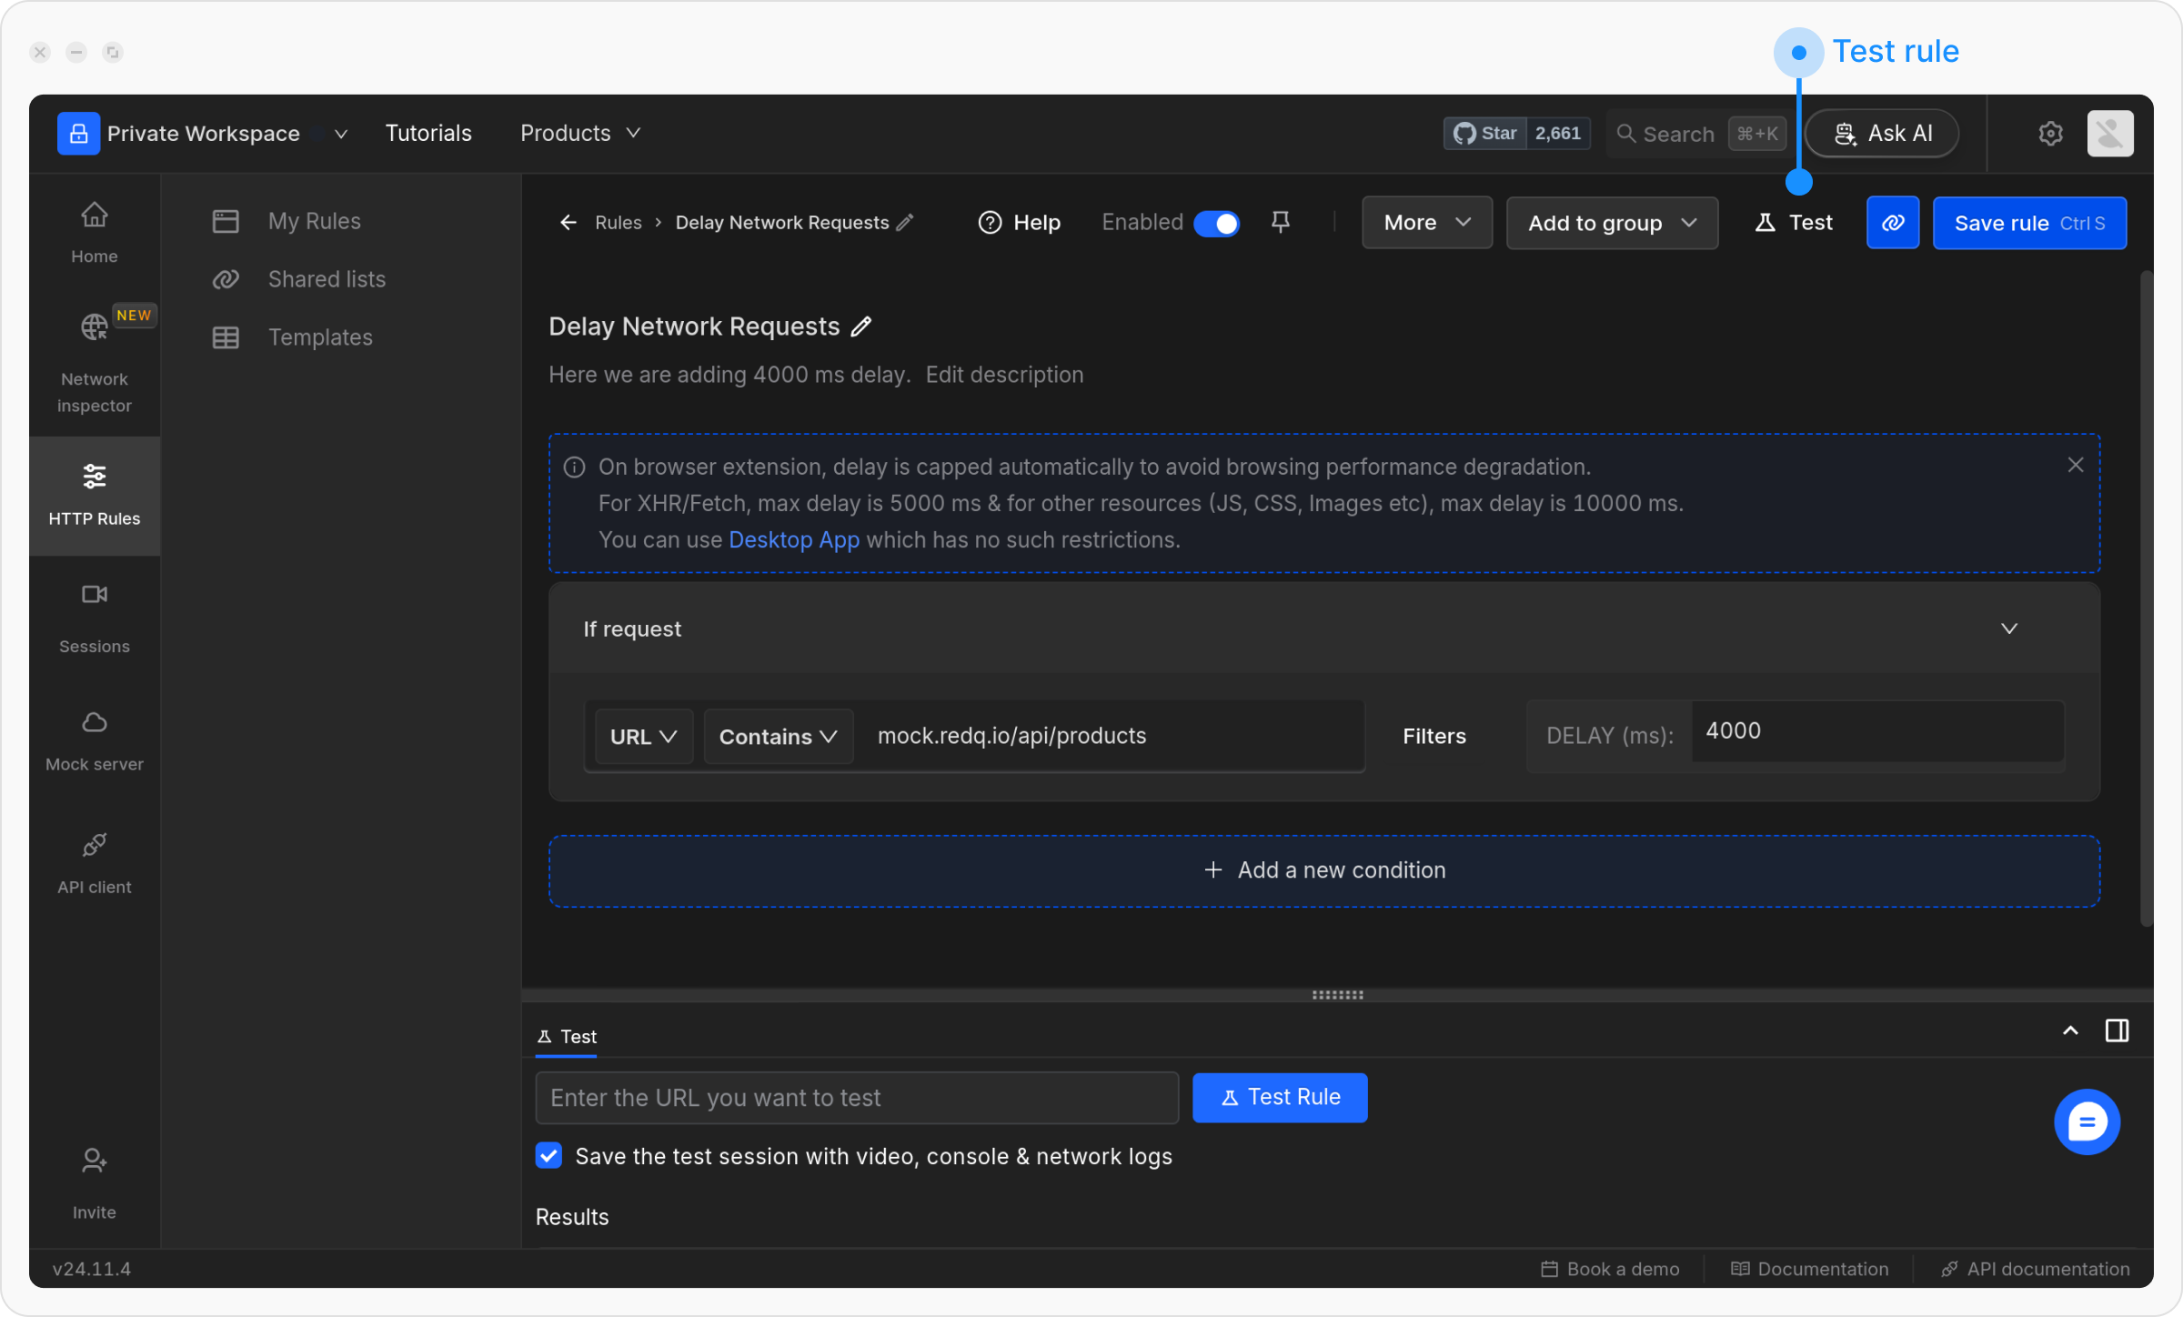The width and height of the screenshot is (2183, 1317).
Task: Edit rule name with pencil icon
Action: point(861,327)
